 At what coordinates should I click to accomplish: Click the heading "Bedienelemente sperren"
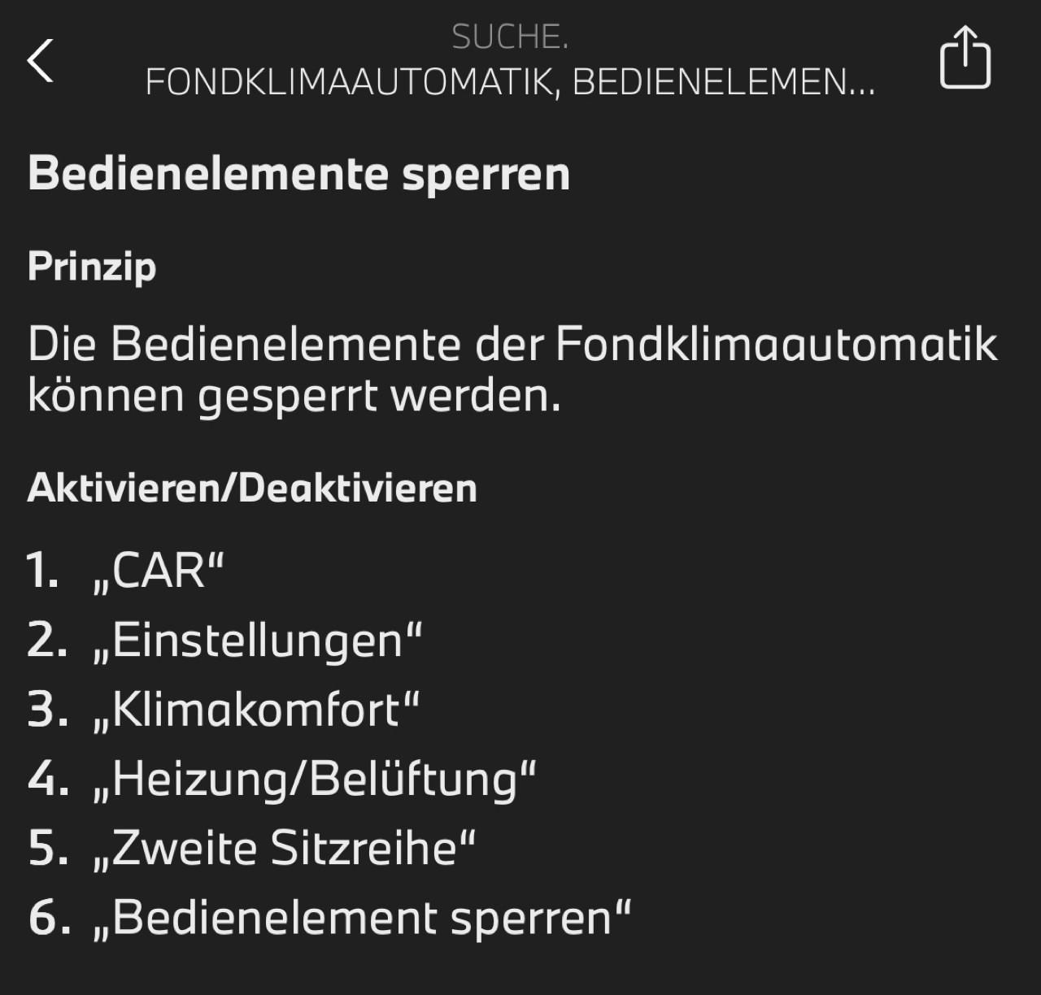click(x=299, y=172)
